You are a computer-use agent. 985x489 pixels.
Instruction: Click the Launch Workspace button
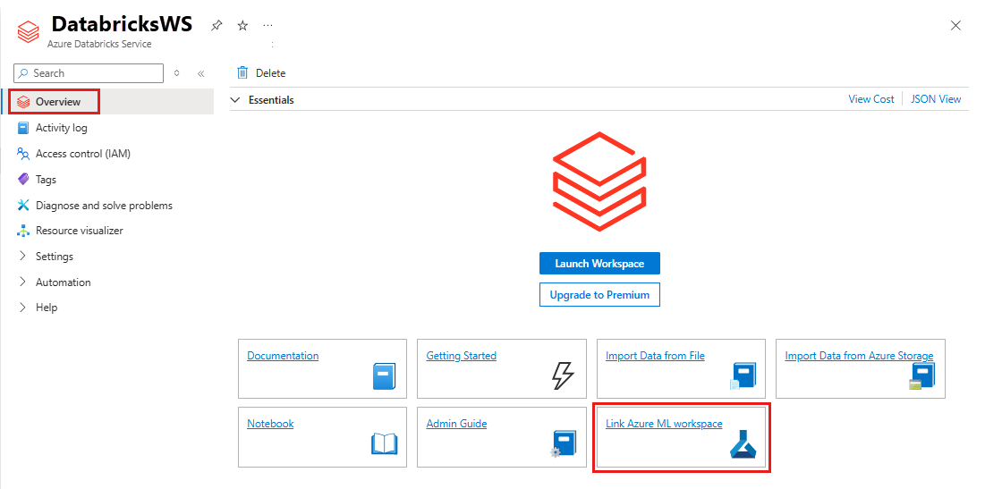coord(599,264)
